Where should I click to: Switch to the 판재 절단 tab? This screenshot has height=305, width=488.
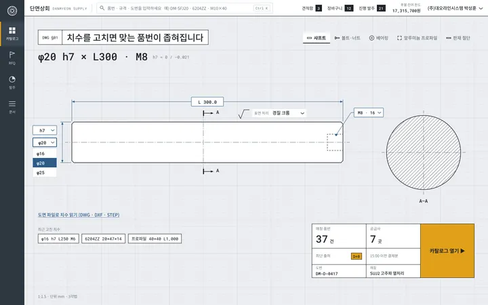(457, 38)
